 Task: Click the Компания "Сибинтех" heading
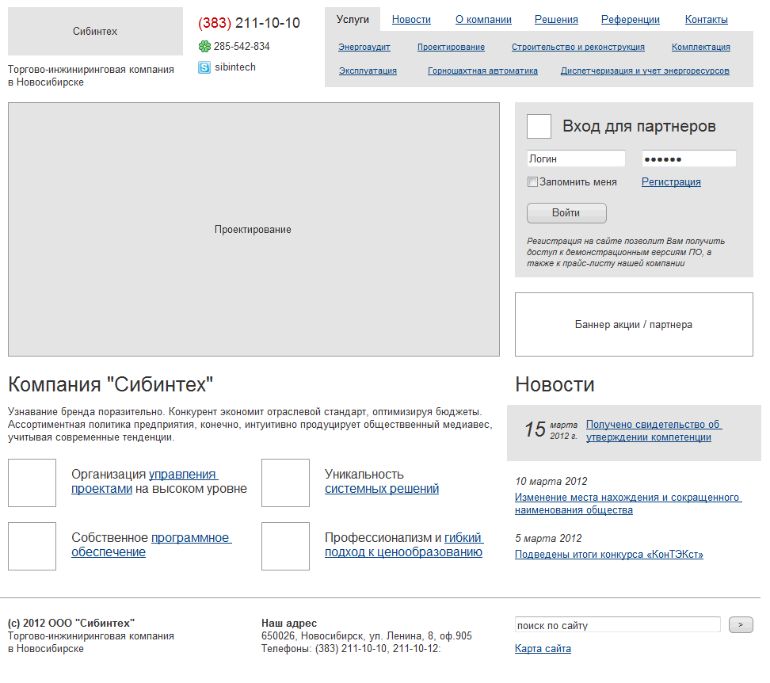coord(110,384)
